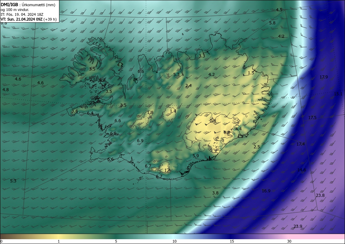Click the 6.9 value label
Viewport: 345px width, 244px height.
(x=140, y=140)
